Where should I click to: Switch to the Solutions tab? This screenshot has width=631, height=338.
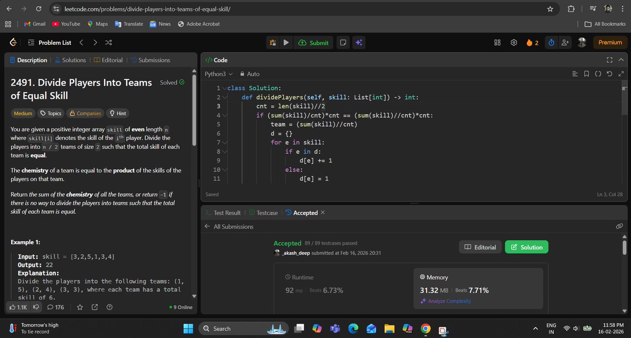tap(70, 60)
